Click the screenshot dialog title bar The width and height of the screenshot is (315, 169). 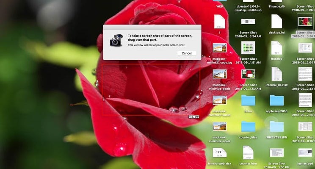click(x=152, y=27)
